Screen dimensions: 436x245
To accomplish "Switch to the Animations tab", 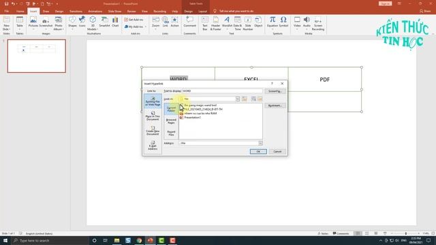I will tap(95, 11).
